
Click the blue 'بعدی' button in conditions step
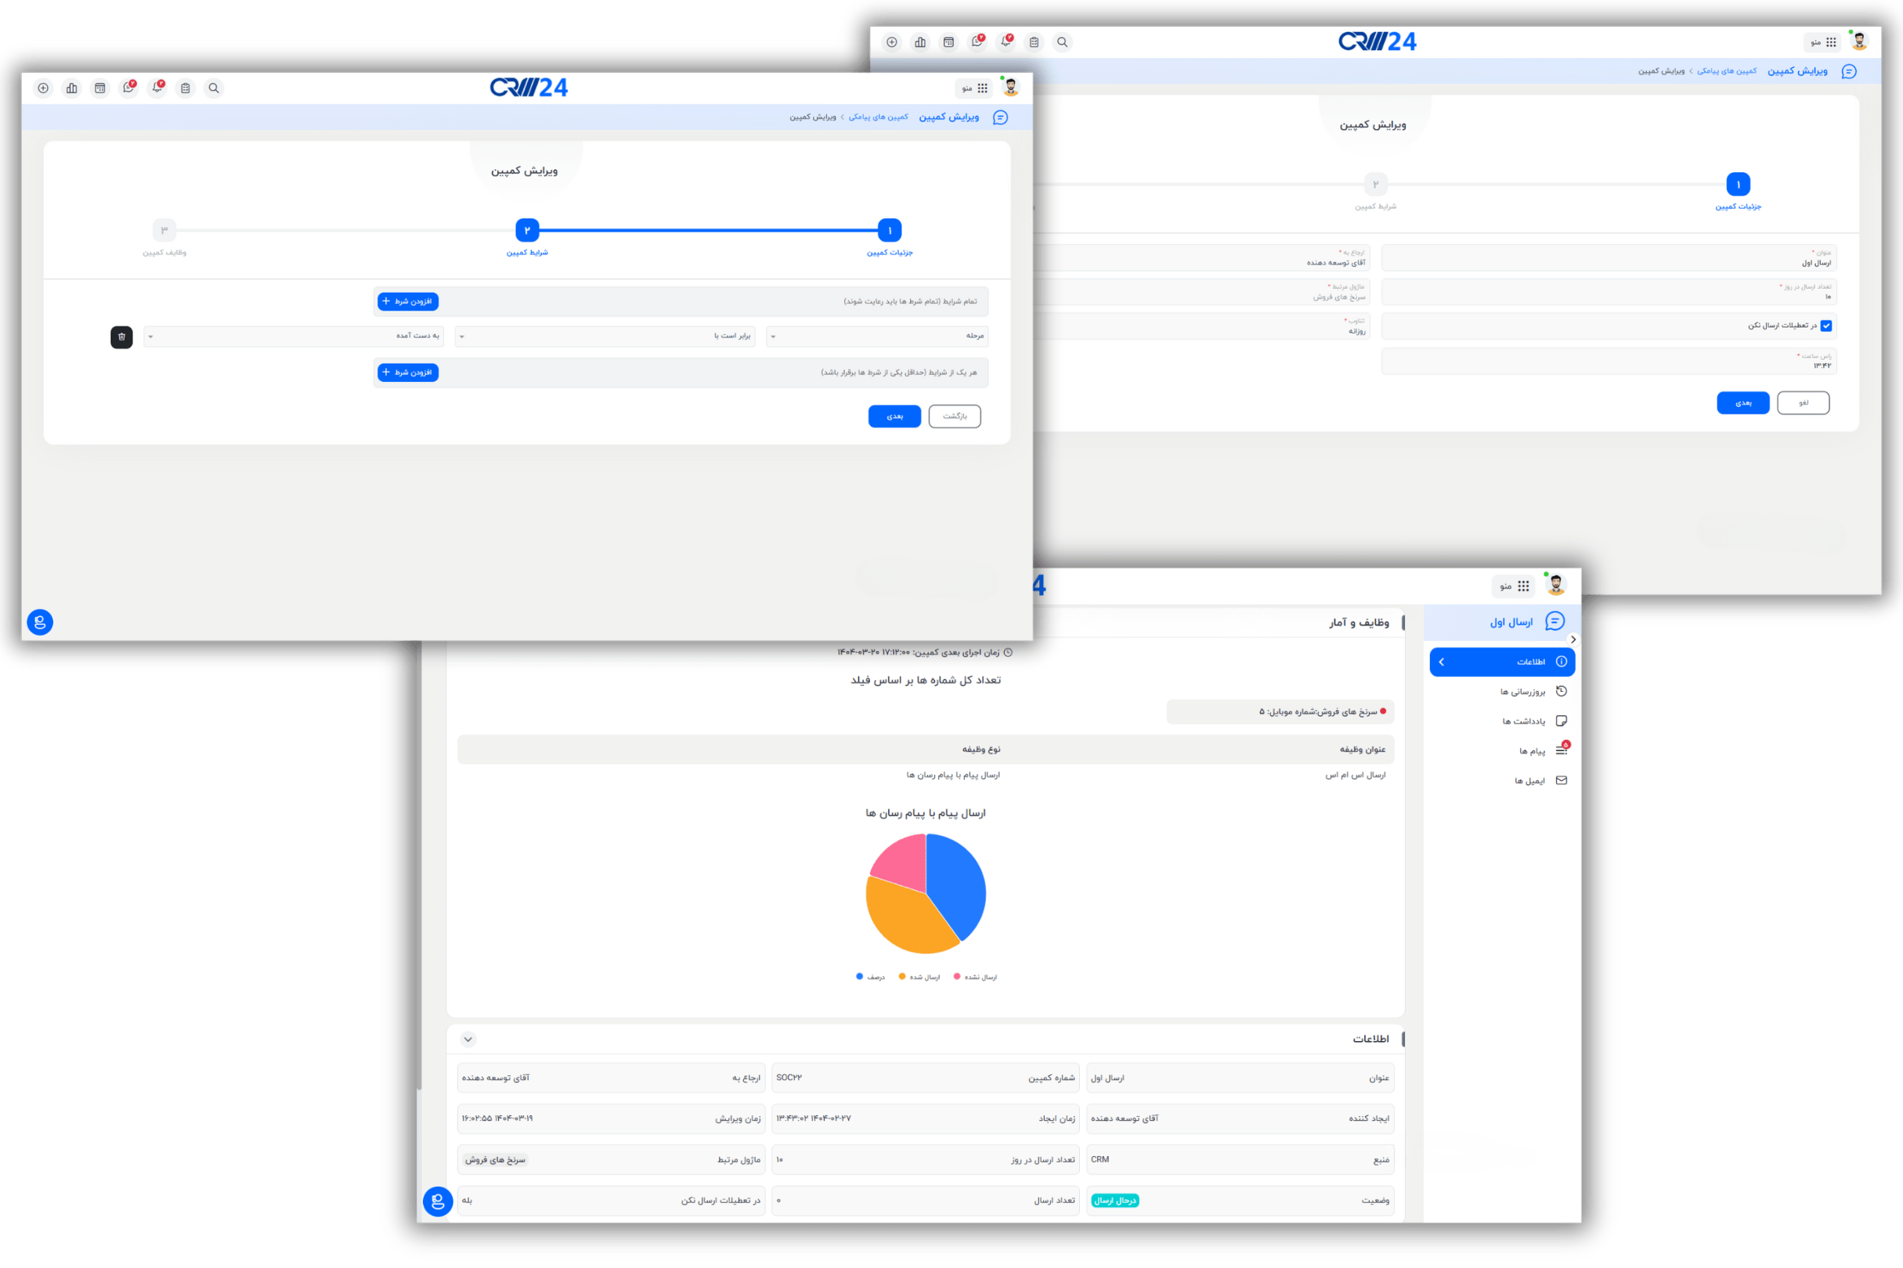click(894, 416)
